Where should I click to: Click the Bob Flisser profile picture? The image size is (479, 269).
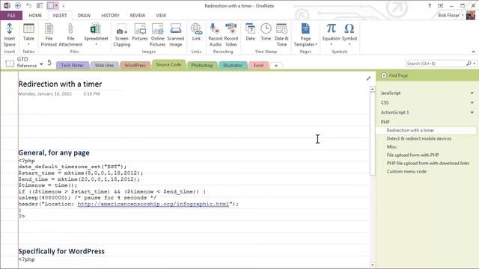(x=471, y=15)
